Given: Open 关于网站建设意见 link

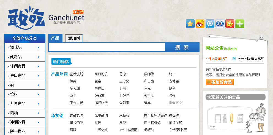Looking at the screenshot, I should [x=251, y=59].
